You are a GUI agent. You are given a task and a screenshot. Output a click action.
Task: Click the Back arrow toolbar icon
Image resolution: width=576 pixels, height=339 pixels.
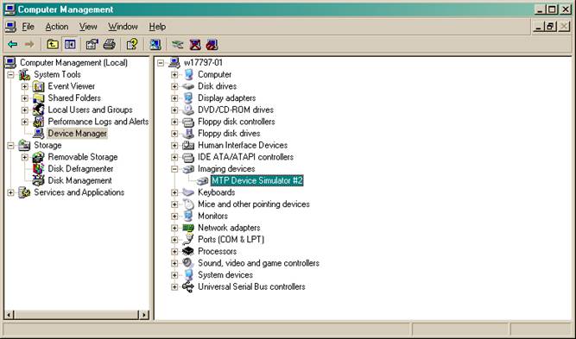pyautogui.click(x=12, y=45)
